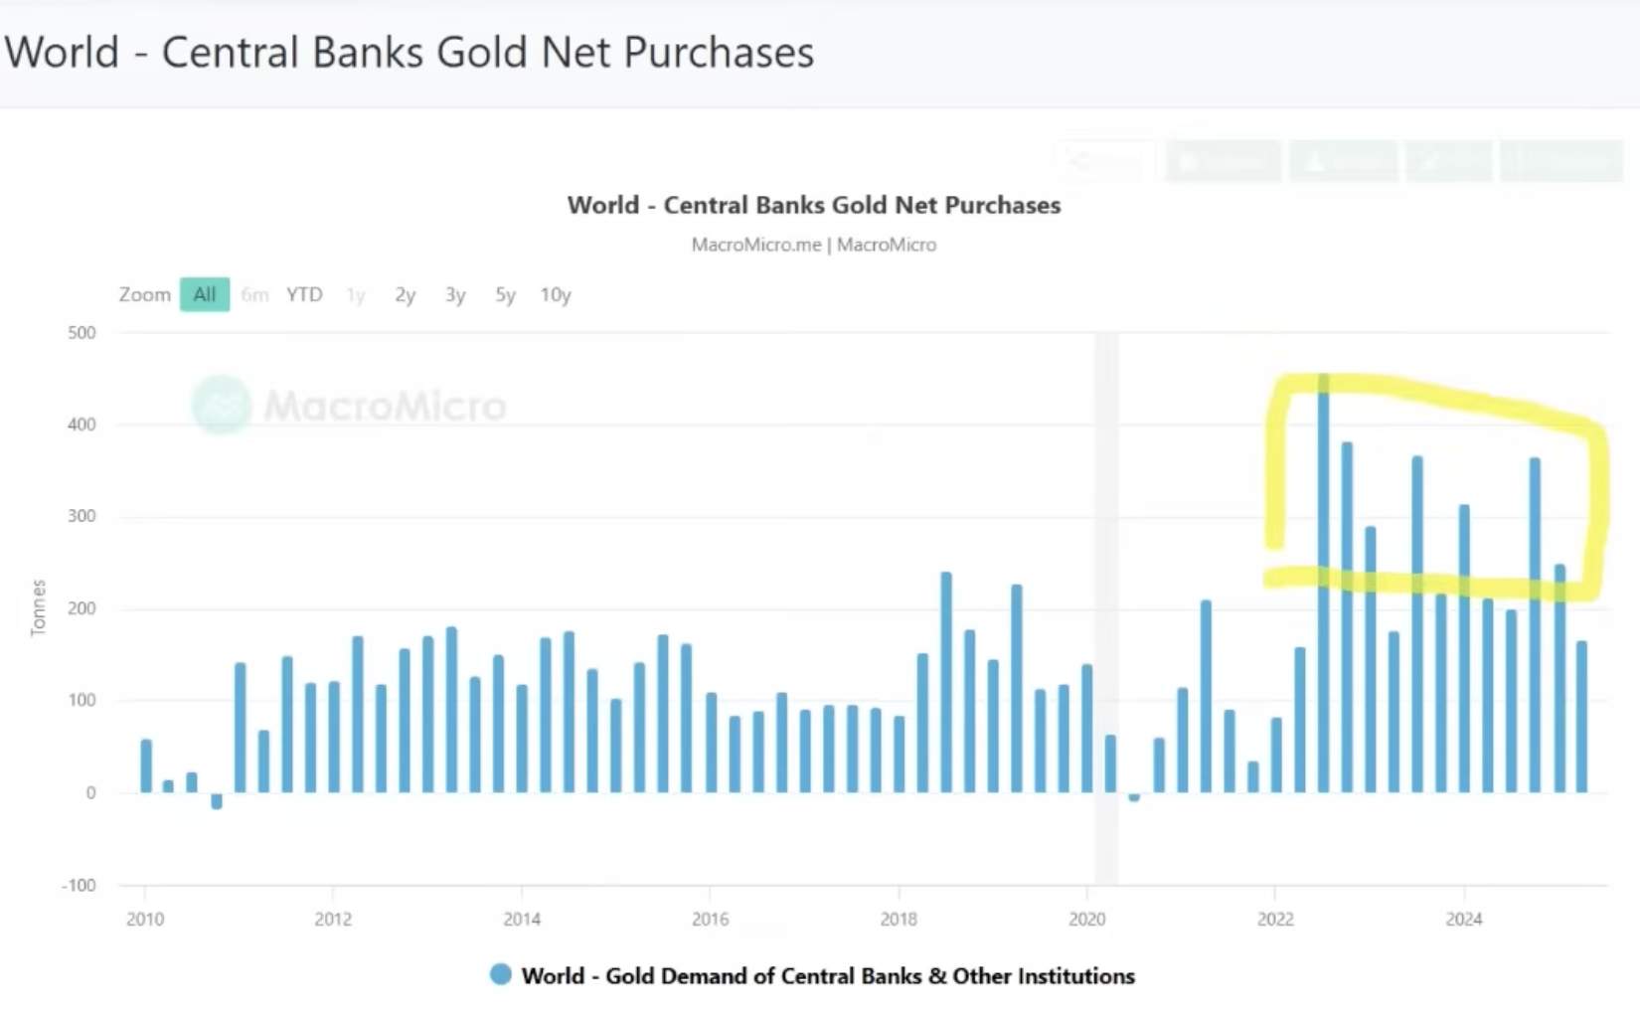Viewport: 1640px width, 1018px height.
Task: Click the legend label Gold Demand of Central Banks
Action: (827, 976)
